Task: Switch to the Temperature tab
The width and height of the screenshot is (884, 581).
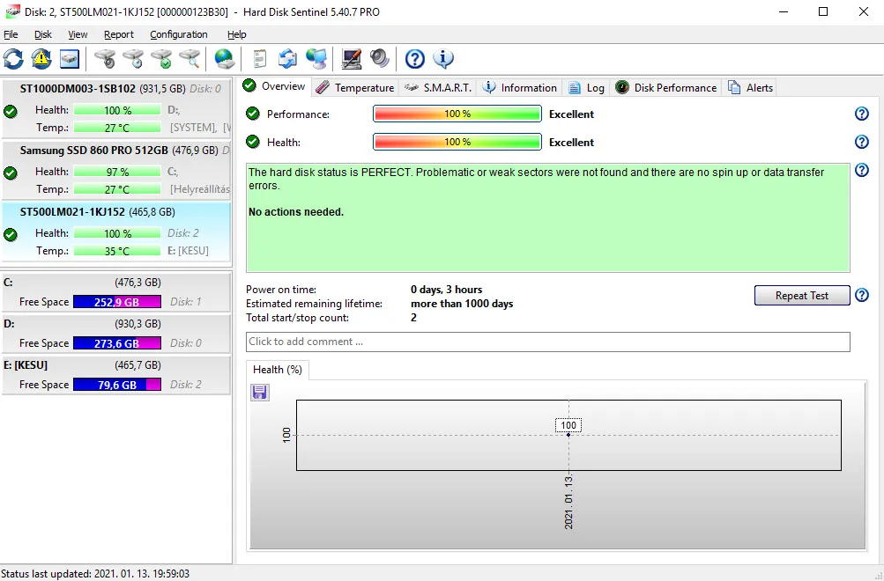Action: pos(355,87)
